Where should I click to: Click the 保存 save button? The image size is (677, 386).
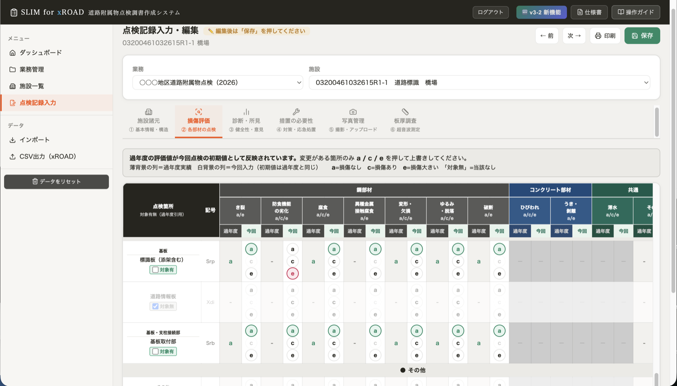pyautogui.click(x=642, y=36)
